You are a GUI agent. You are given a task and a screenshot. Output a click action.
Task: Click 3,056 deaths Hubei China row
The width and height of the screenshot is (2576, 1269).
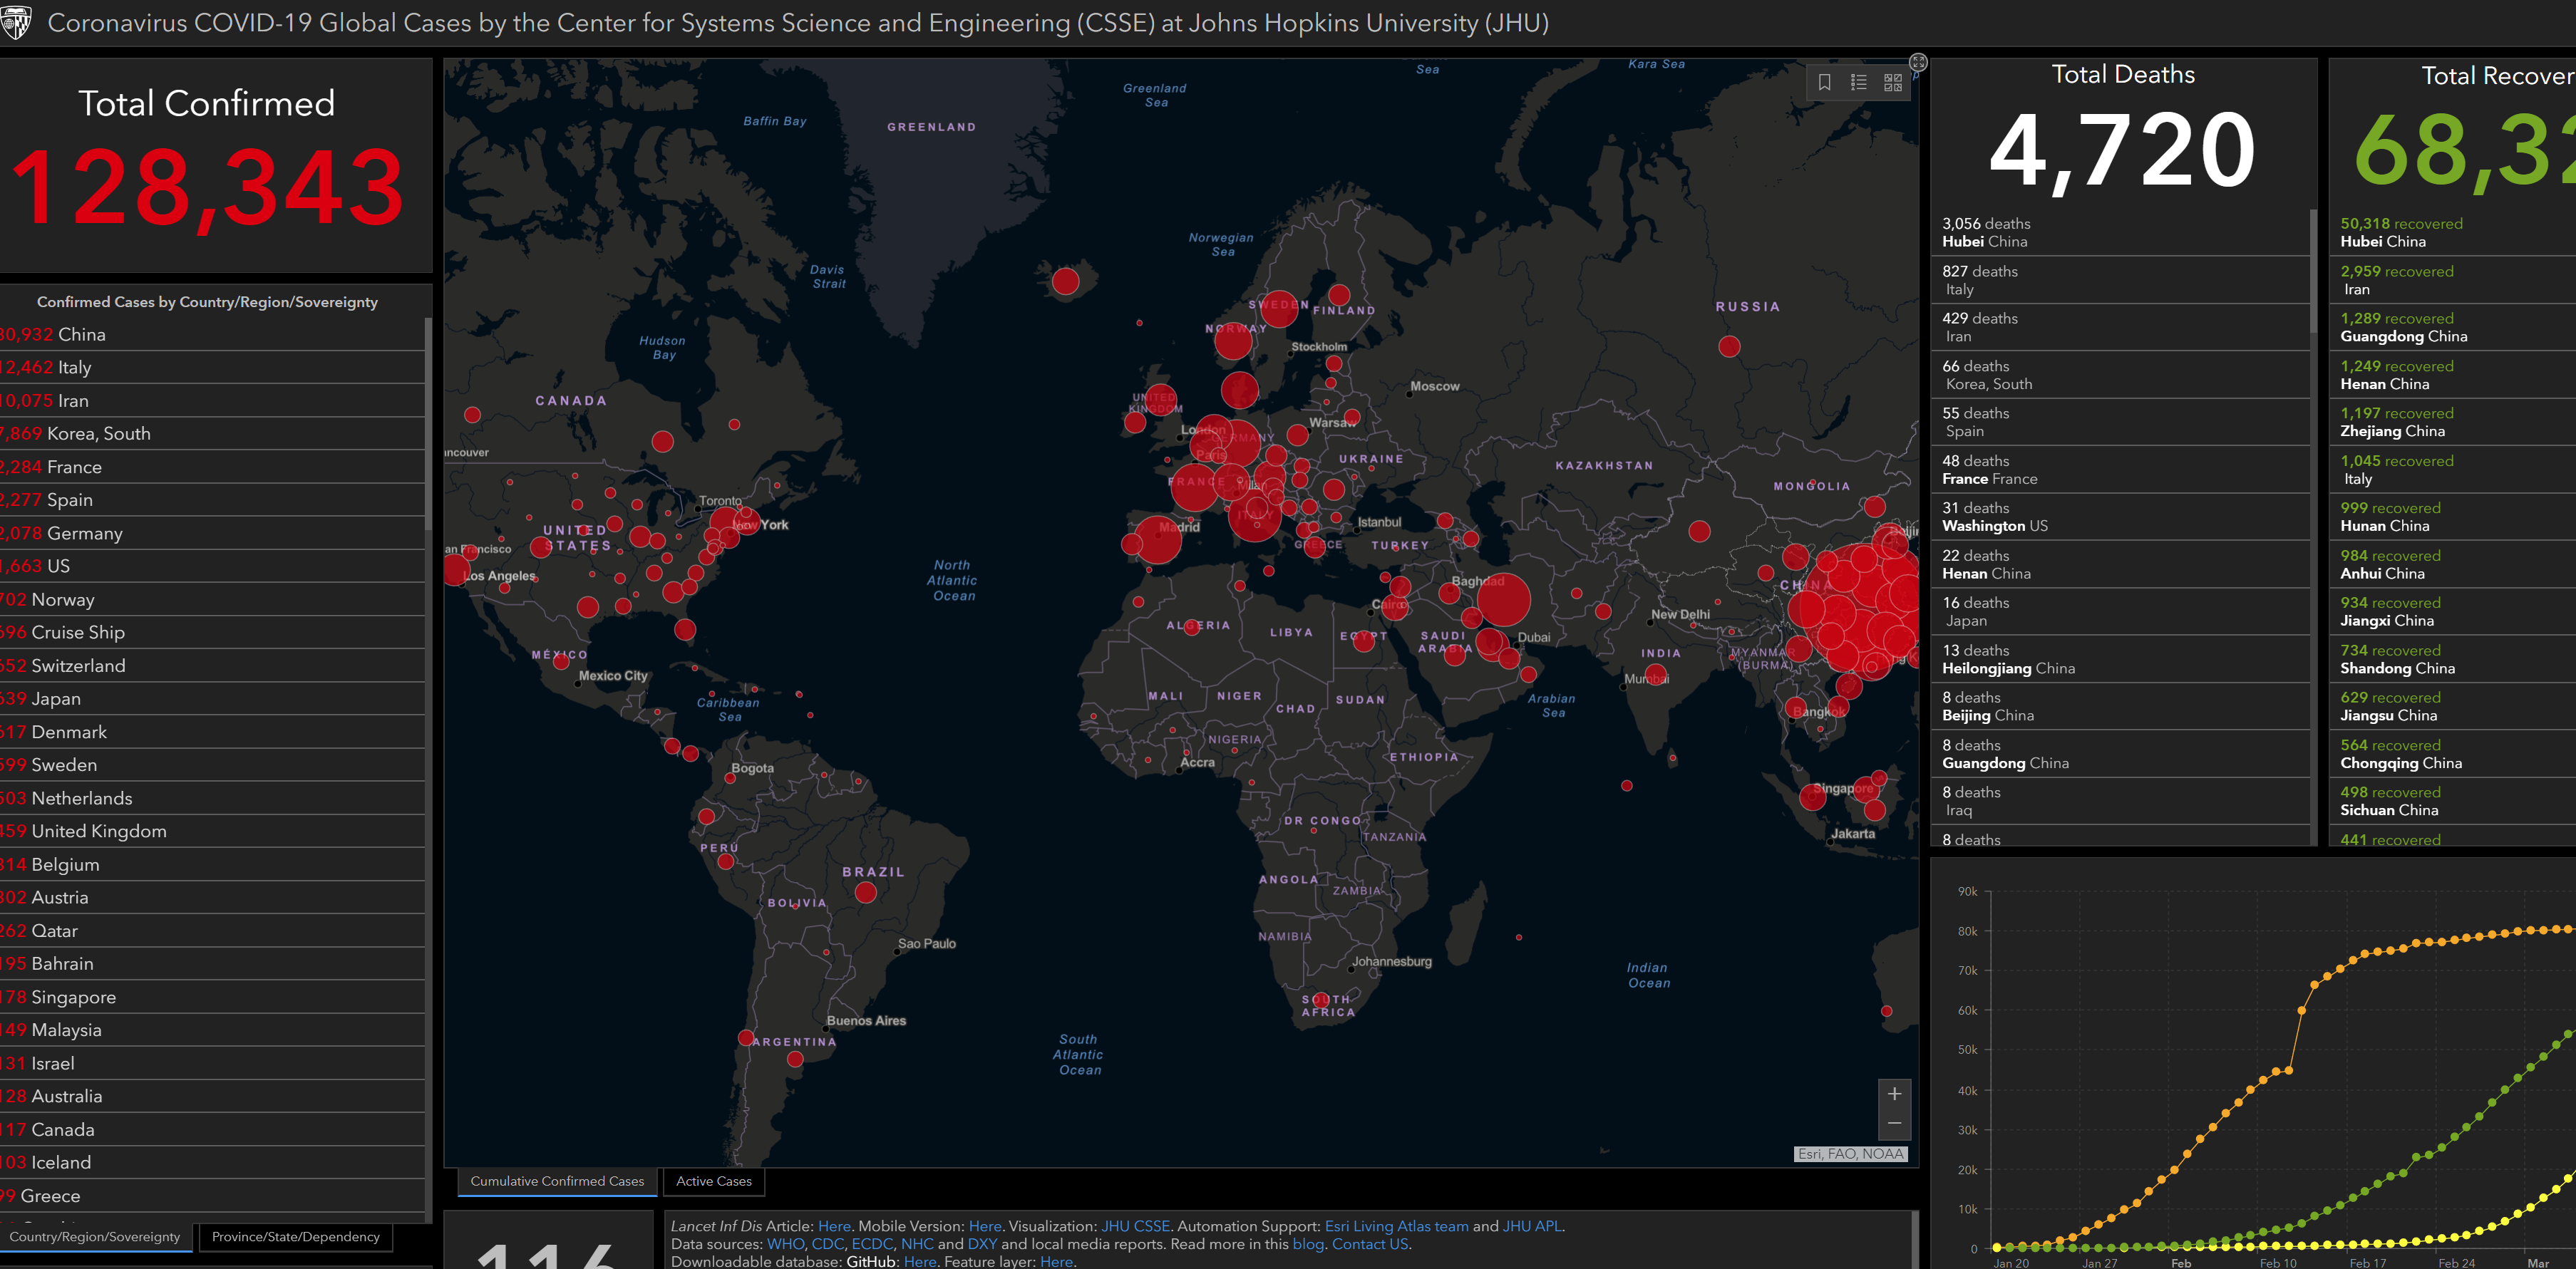click(x=2120, y=232)
